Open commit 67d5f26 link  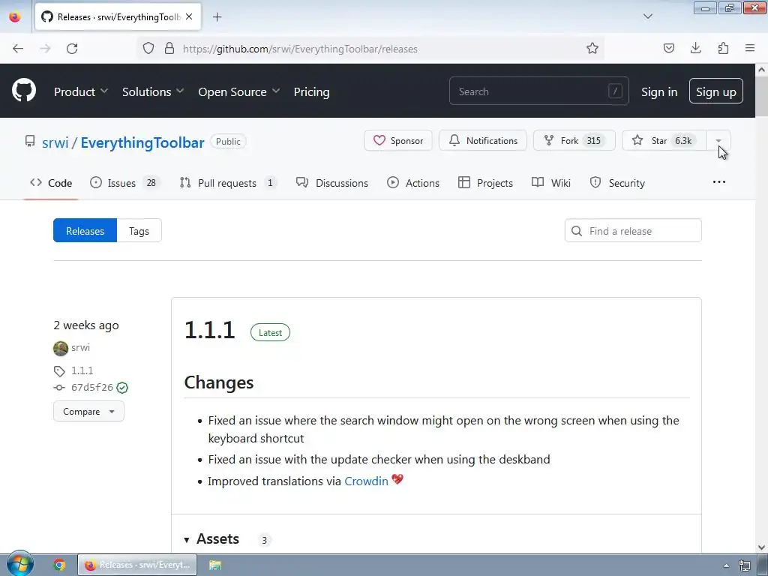92,388
